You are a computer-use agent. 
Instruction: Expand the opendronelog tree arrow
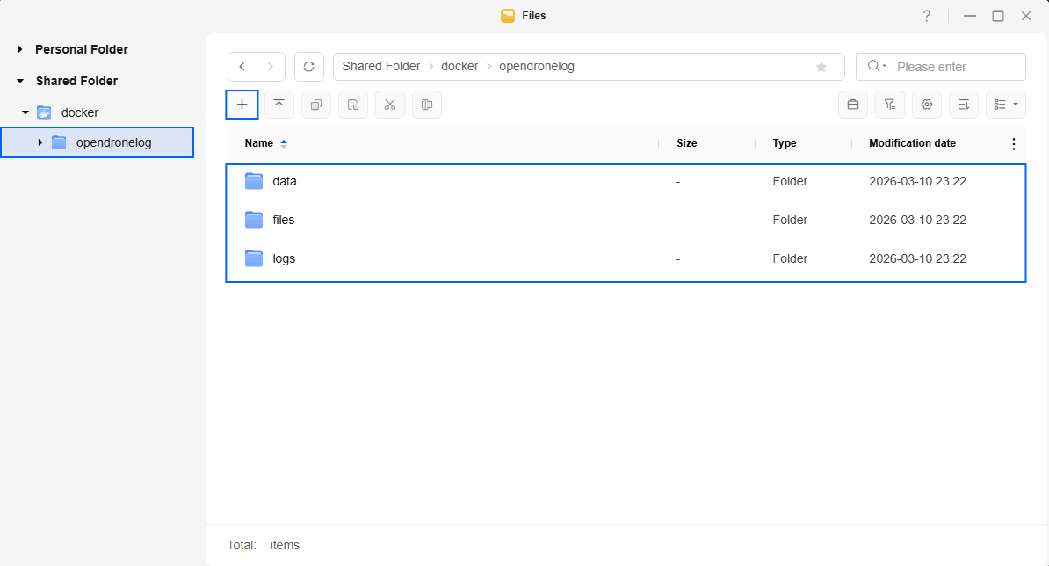(40, 142)
